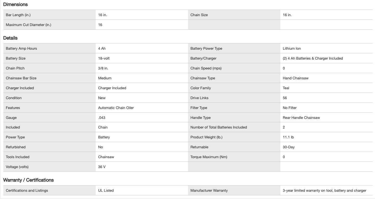Click the Warranty / Certifications heading
The image size is (375, 199).
tap(28, 180)
